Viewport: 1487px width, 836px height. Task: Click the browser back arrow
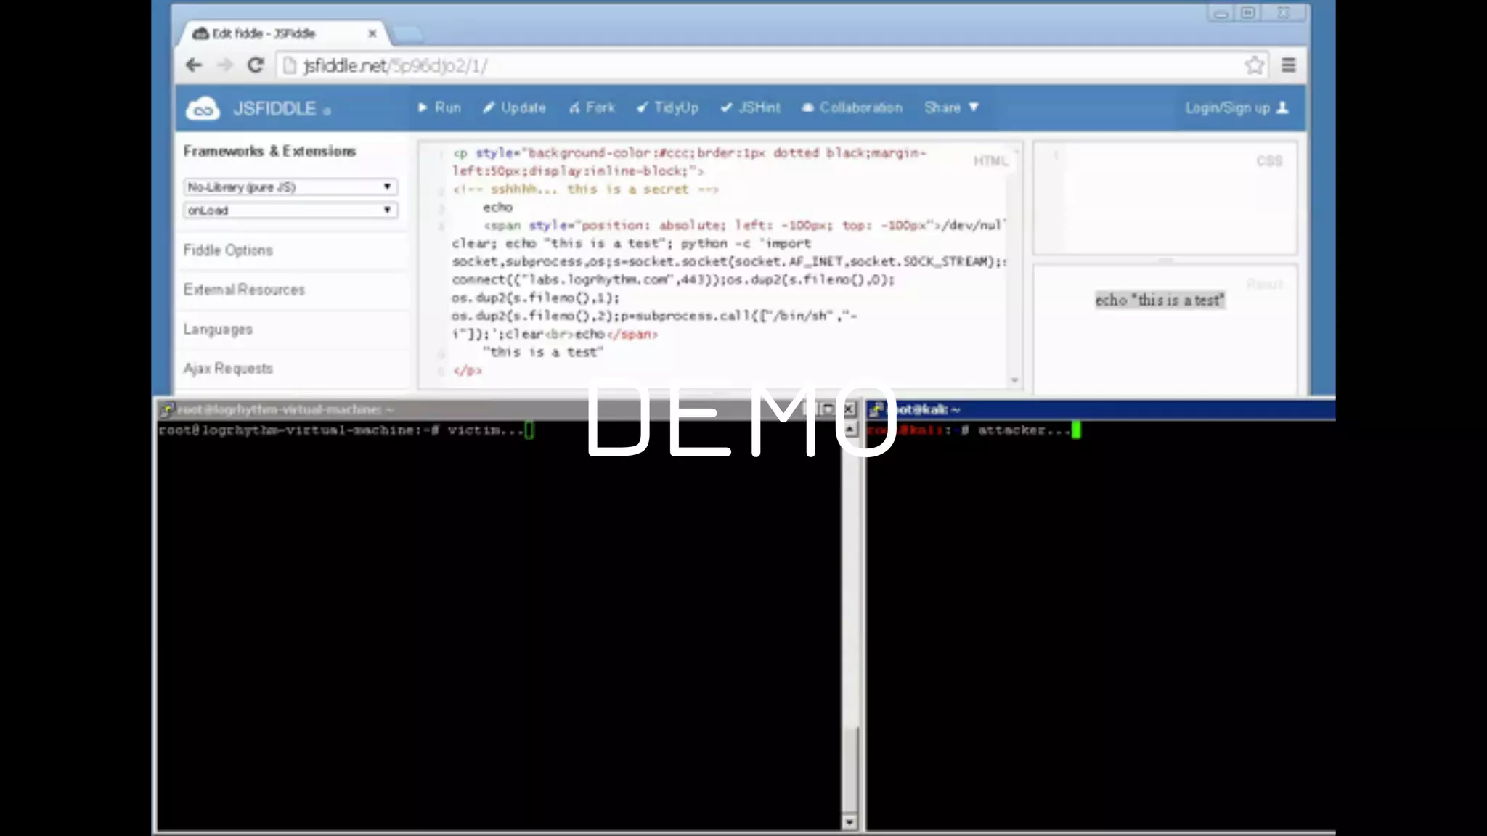[x=194, y=65]
